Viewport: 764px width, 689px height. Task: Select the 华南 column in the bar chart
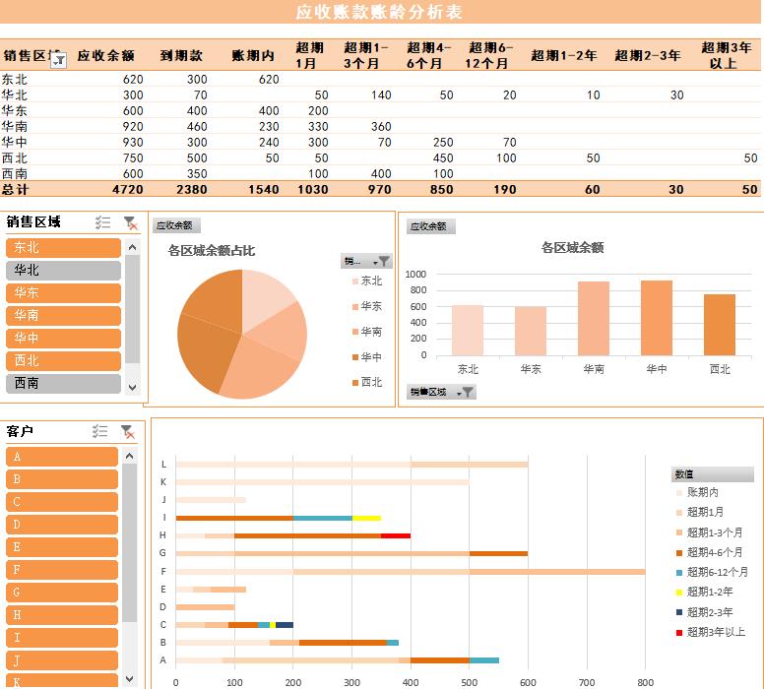click(x=594, y=319)
